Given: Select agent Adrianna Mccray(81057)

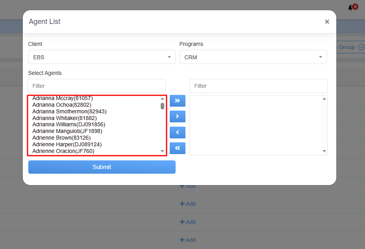Looking at the screenshot, I should [62, 98].
